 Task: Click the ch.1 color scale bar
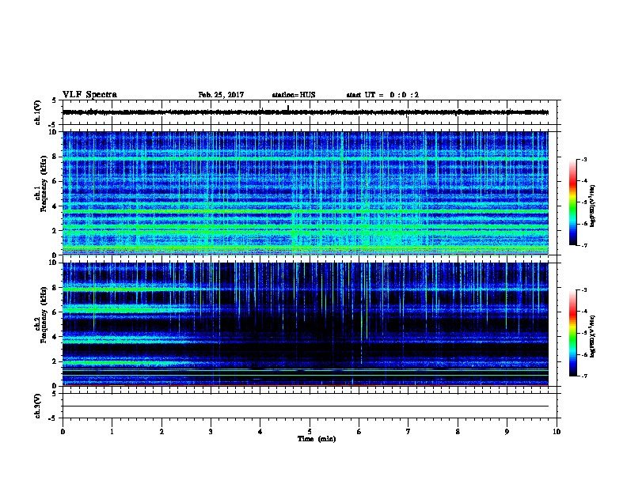[572, 202]
